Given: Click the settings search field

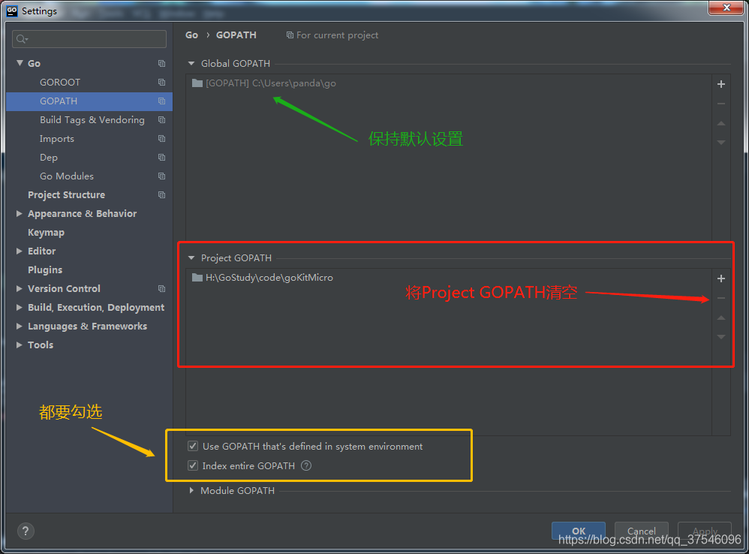Looking at the screenshot, I should pos(90,39).
